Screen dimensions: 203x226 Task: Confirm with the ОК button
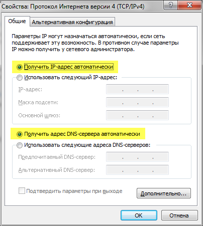139,215
